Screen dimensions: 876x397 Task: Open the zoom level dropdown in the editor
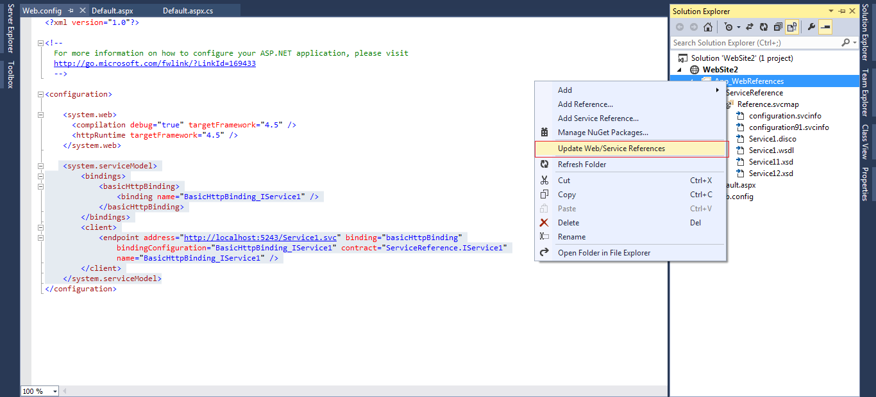tap(38, 391)
